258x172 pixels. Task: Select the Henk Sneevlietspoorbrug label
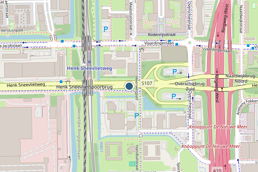84,87
